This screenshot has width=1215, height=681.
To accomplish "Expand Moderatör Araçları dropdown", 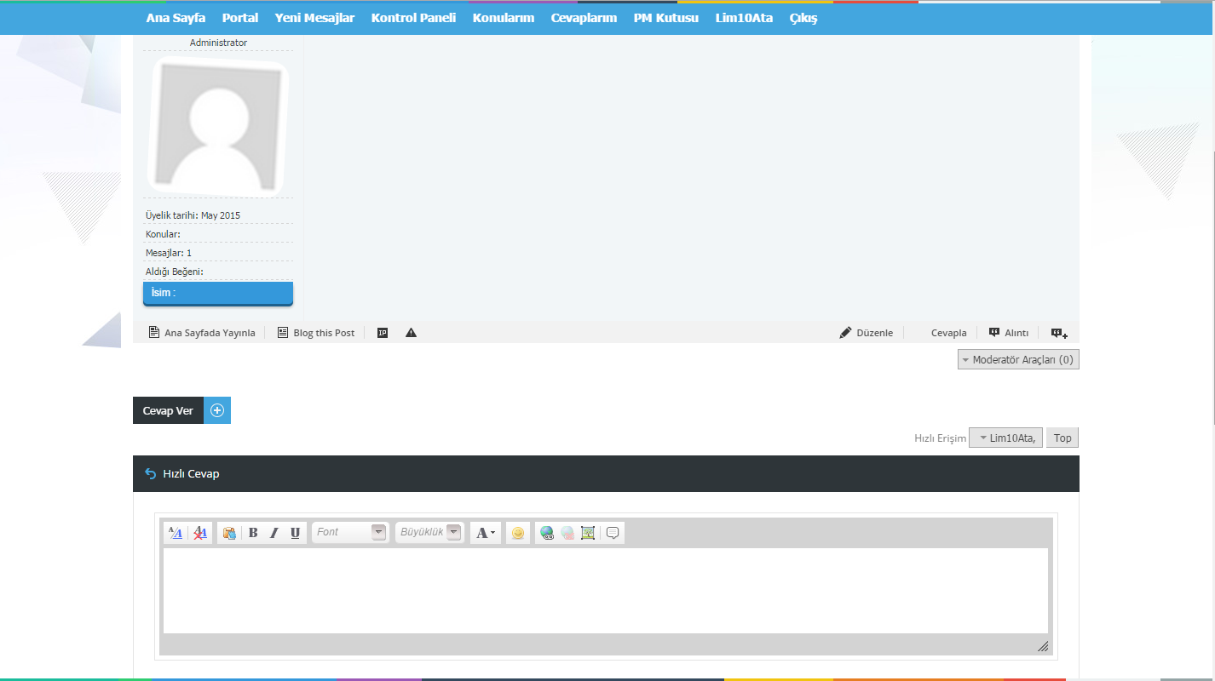I will (x=1018, y=360).
